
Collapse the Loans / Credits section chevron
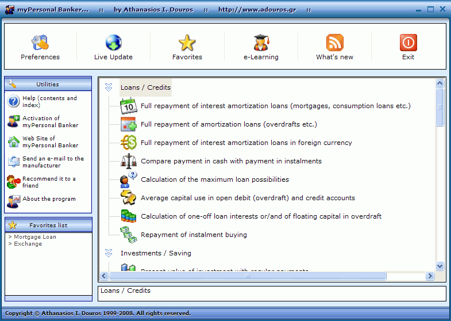(x=109, y=87)
